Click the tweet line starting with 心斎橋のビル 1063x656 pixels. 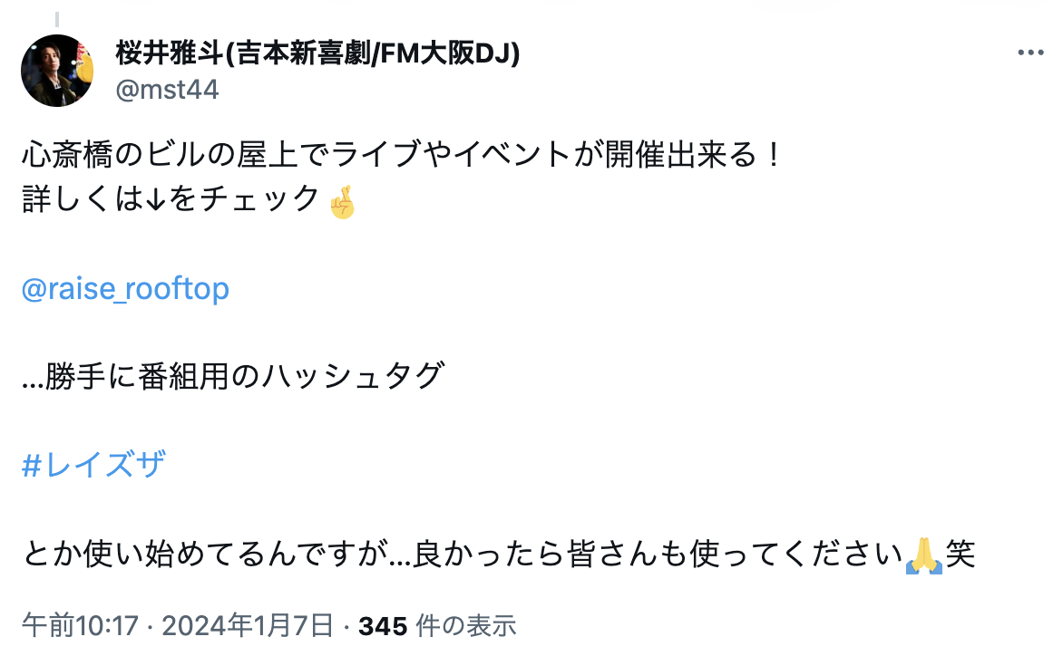click(x=401, y=156)
